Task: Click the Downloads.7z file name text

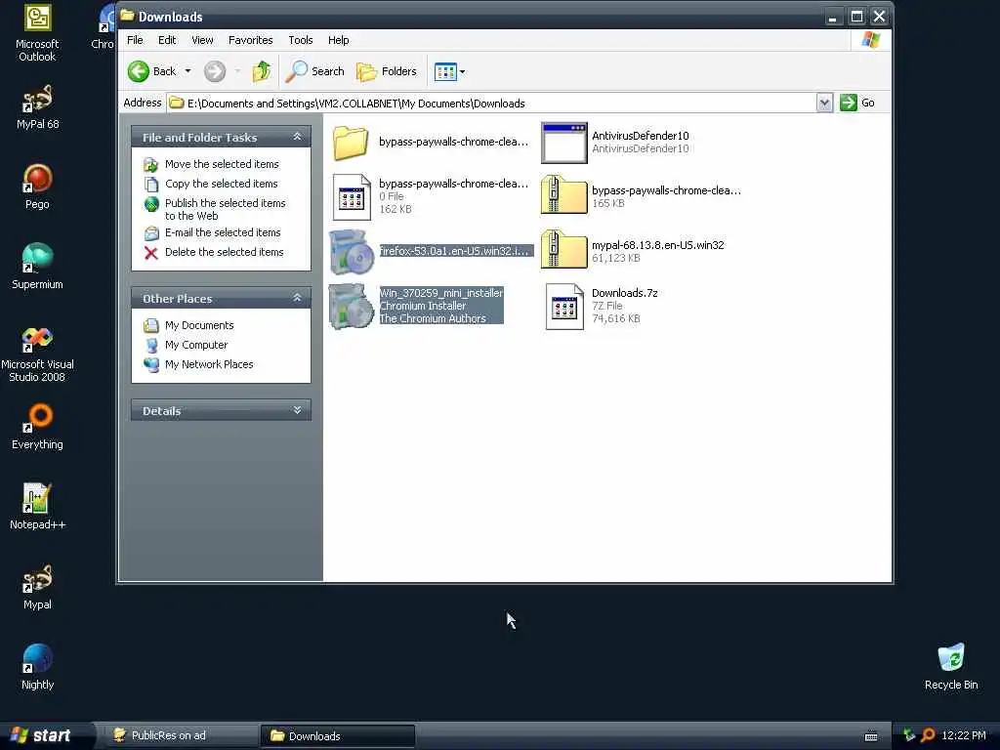Action: pos(624,293)
